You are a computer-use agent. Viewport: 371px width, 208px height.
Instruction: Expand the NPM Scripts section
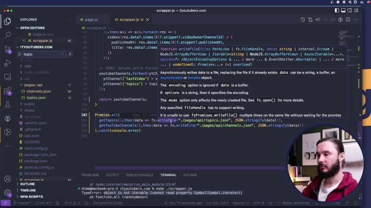pyautogui.click(x=31, y=197)
